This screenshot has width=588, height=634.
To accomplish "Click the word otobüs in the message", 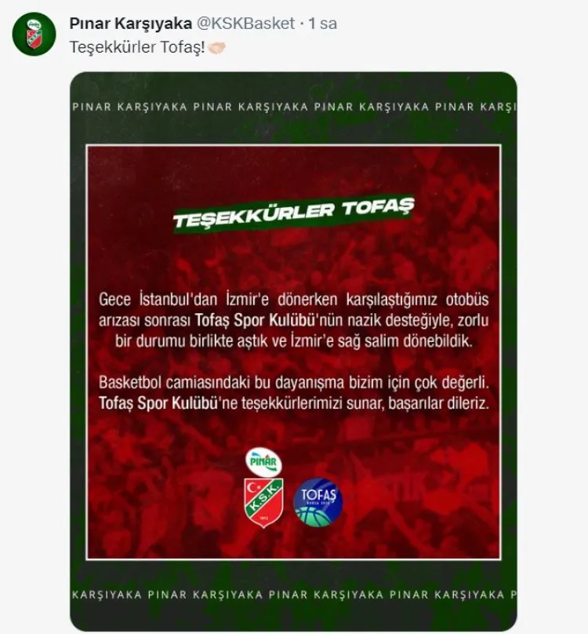I will point(466,300).
